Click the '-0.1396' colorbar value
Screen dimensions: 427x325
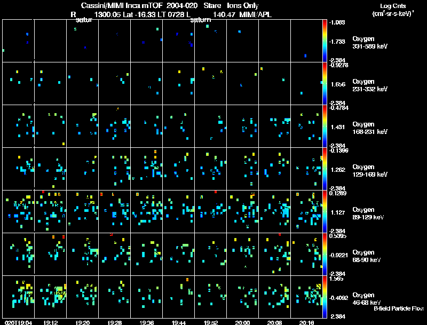click(x=339, y=150)
